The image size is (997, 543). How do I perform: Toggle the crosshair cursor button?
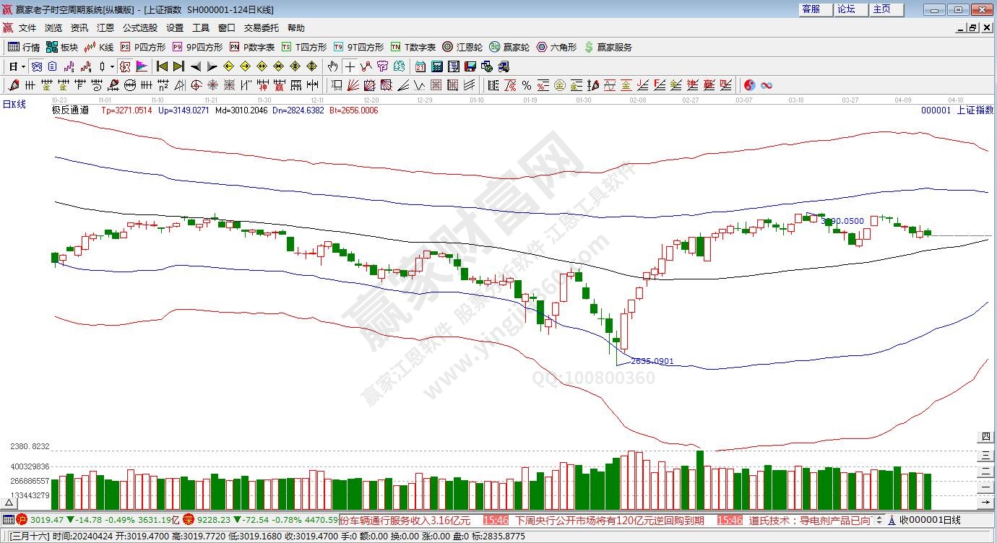point(350,66)
